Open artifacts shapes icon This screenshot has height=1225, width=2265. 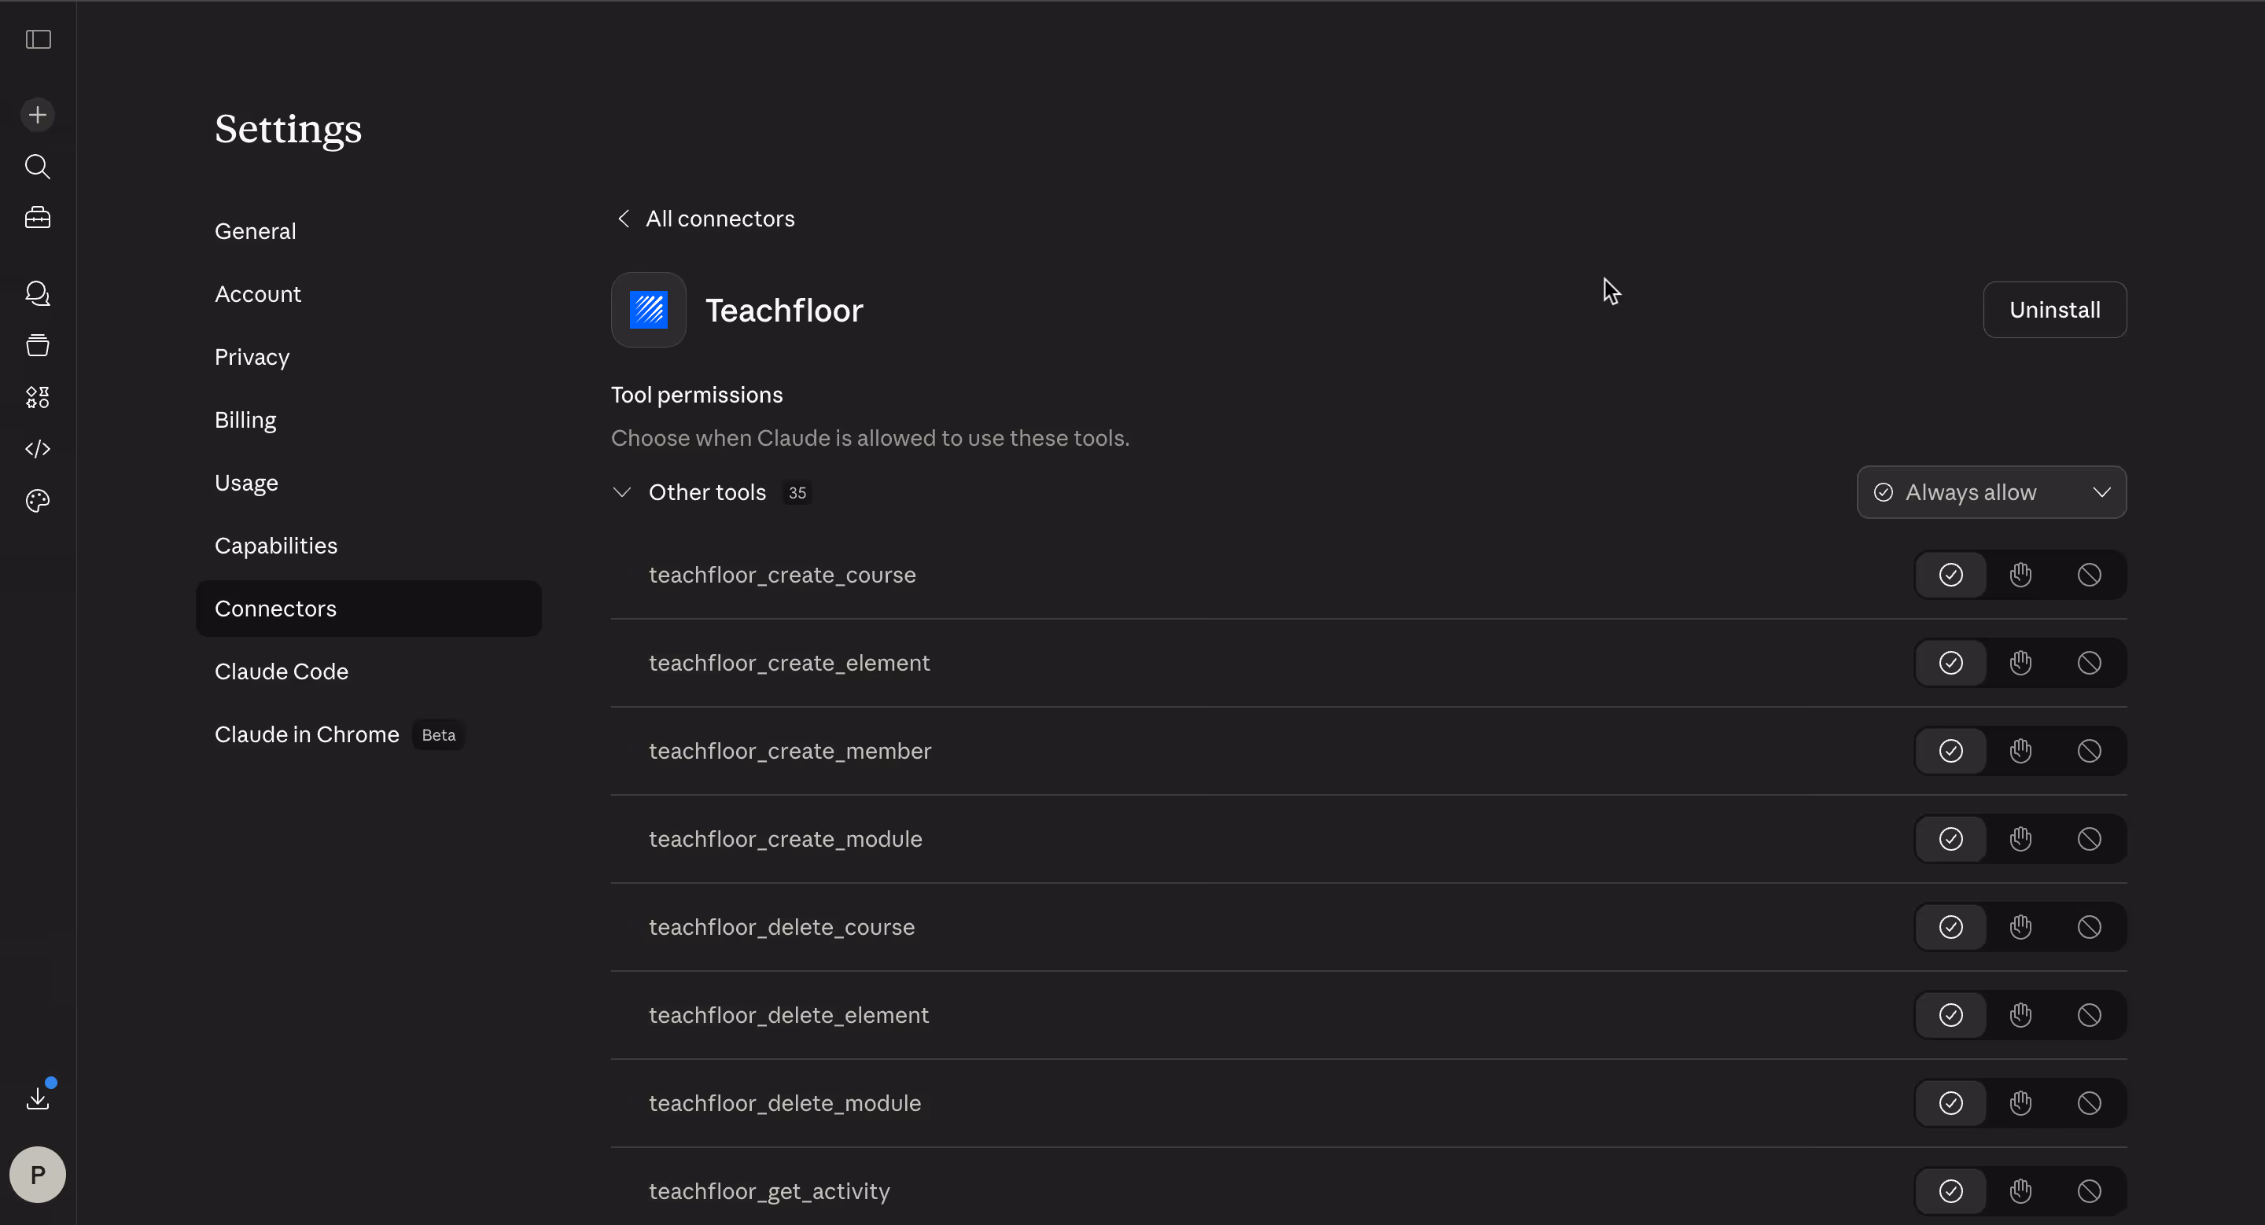(x=38, y=397)
